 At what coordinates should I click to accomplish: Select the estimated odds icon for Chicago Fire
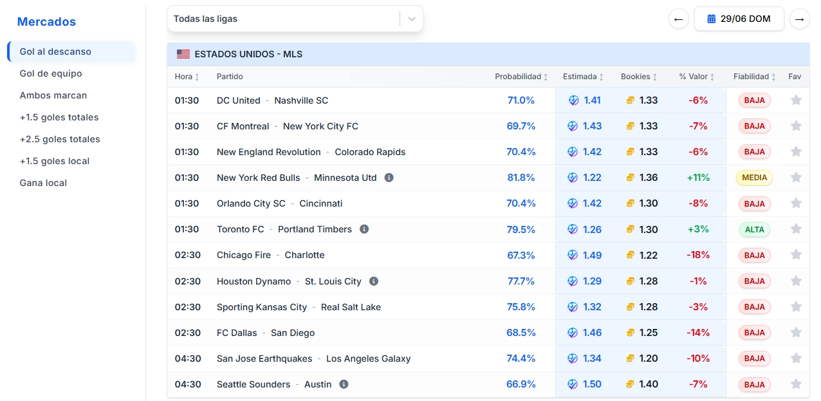point(573,255)
